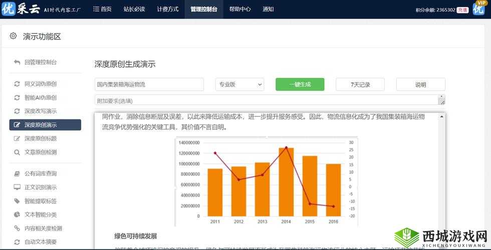Click monitor icon next to 正文识别演示
The width and height of the screenshot is (491, 250).
click(x=17, y=187)
